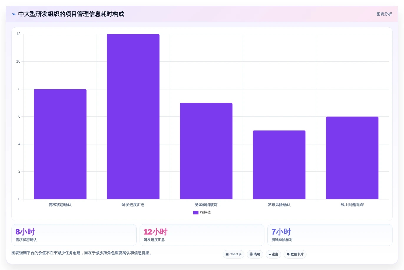Click the y-axis value 0
The height and width of the screenshot is (270, 404).
pos(19,199)
